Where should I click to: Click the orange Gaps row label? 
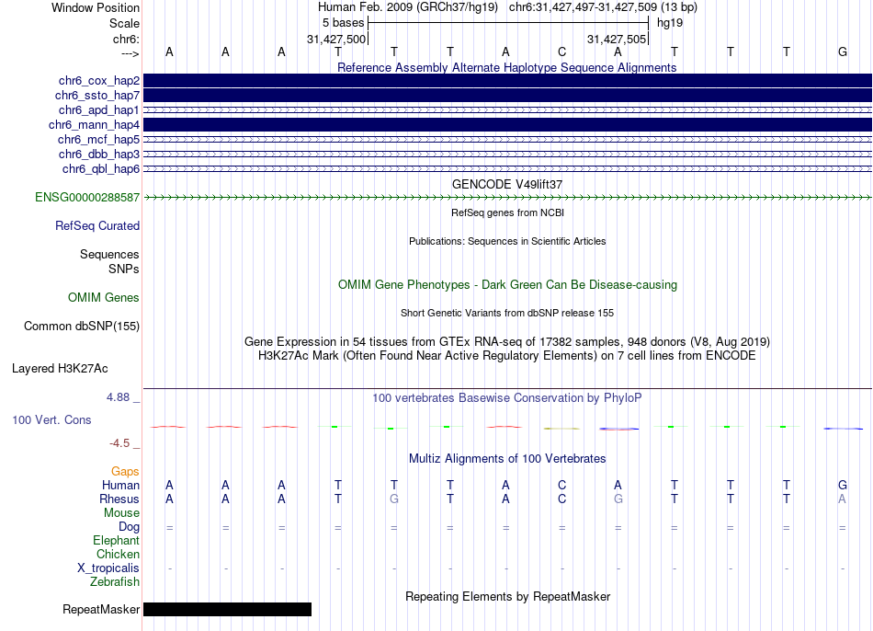pyautogui.click(x=125, y=472)
